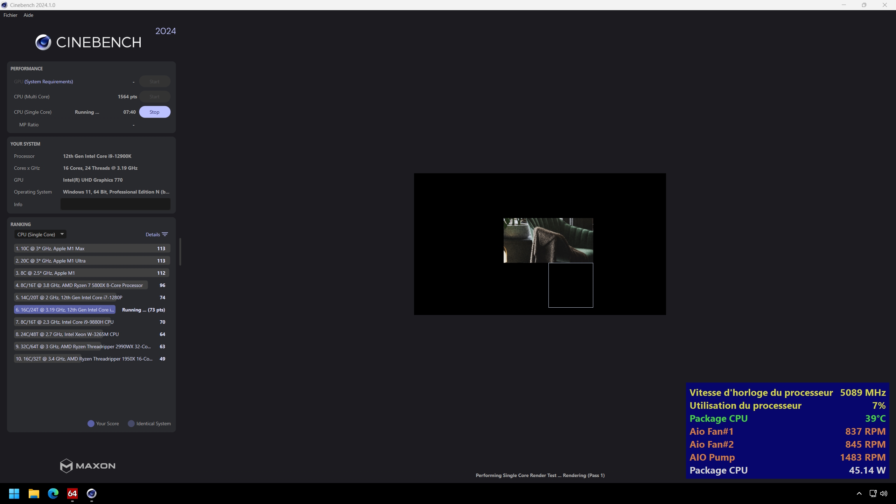Select the highlighted 16C/24T running row
The height and width of the screenshot is (504, 896).
point(92,310)
